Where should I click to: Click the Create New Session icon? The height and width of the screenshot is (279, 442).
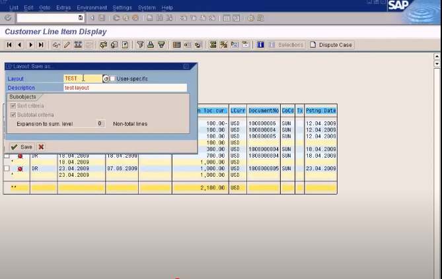coord(227,18)
